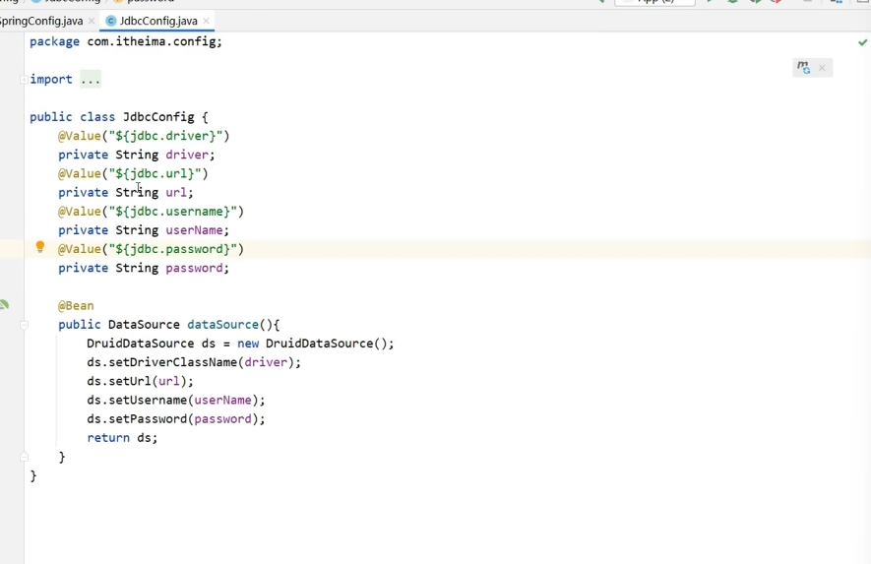Expand the folded import section marker
The height and width of the screenshot is (564, 871).
click(x=24, y=80)
